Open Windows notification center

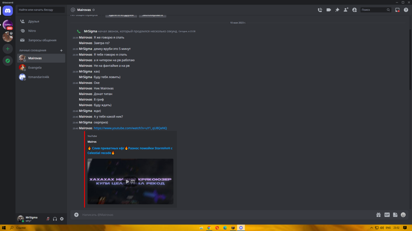(405, 228)
